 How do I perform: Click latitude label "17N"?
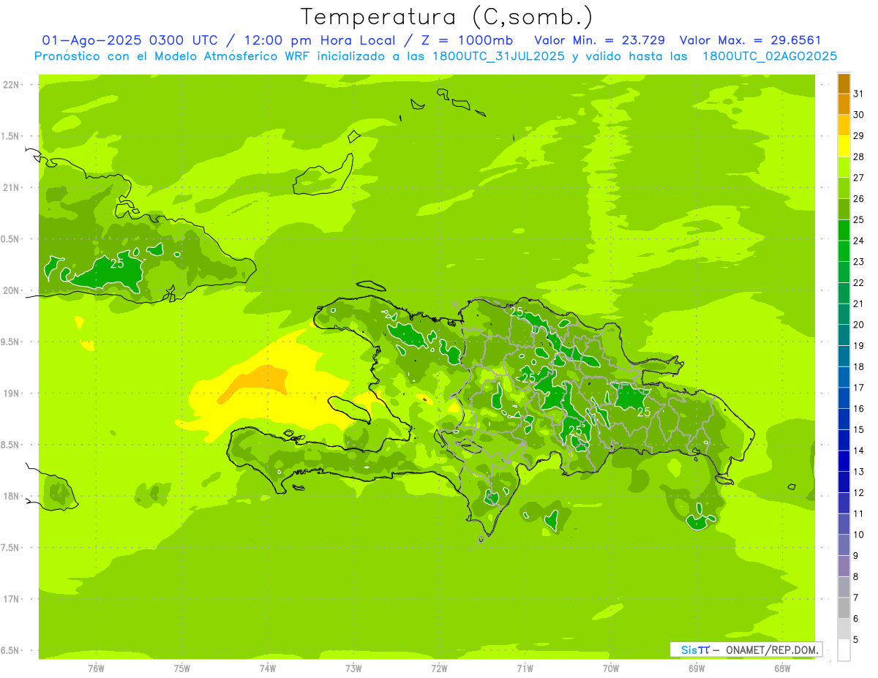12,599
